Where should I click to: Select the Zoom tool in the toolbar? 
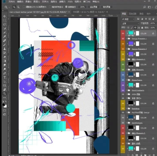click(5, 94)
